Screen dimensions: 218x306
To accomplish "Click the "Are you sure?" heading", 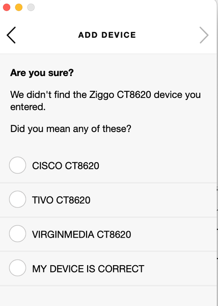I will click(42, 73).
